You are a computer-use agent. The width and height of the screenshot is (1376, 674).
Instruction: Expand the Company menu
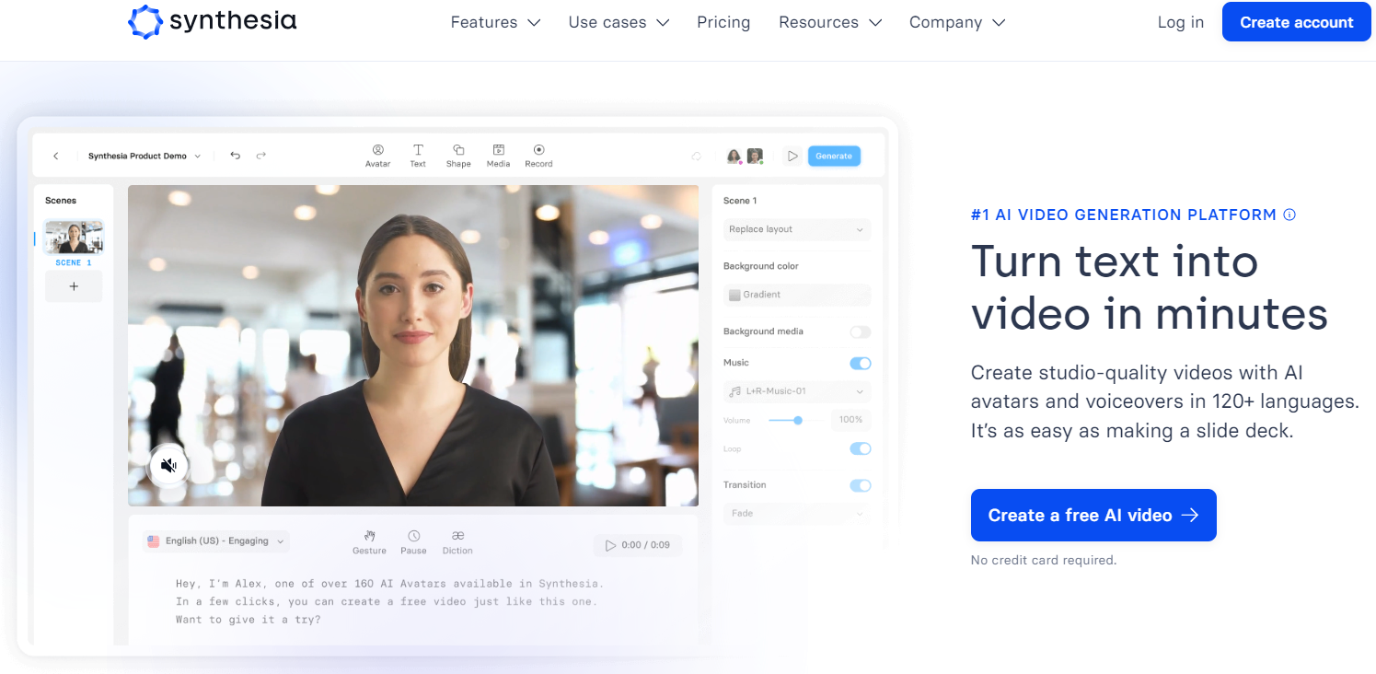tap(957, 22)
